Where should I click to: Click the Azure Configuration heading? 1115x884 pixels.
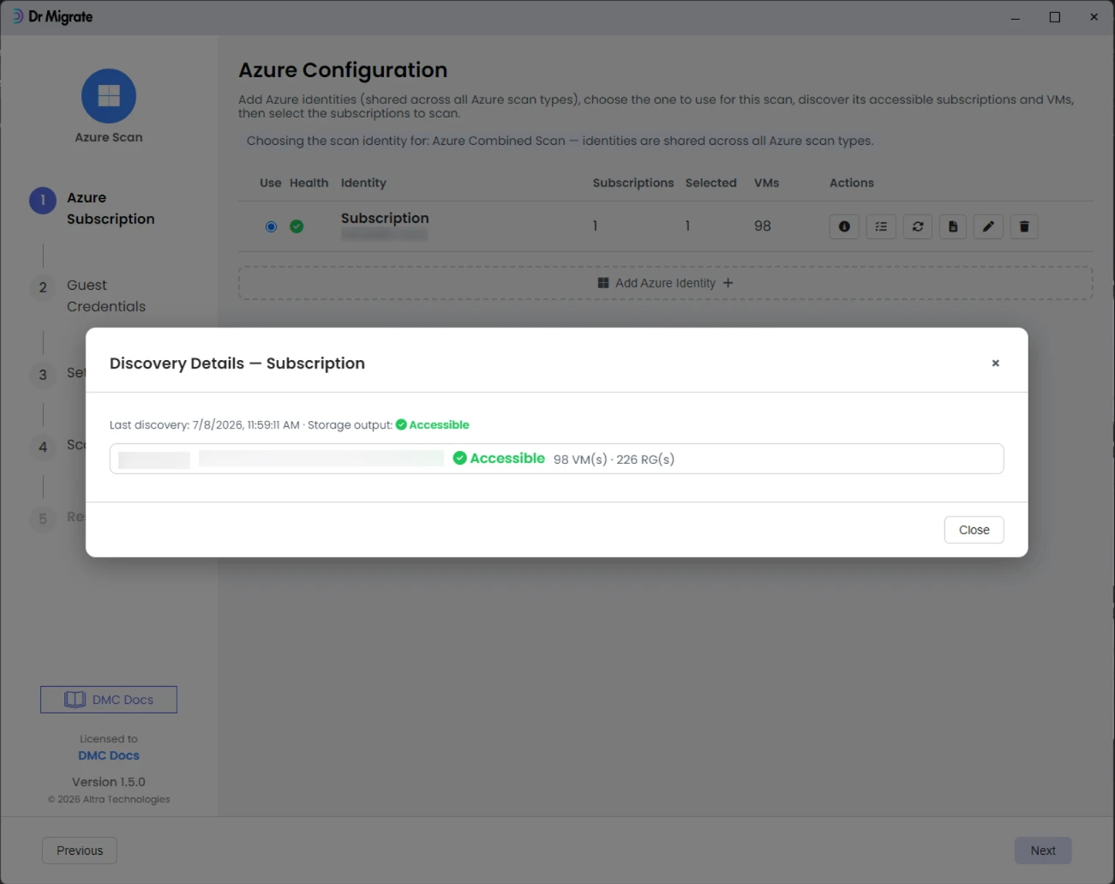point(343,70)
